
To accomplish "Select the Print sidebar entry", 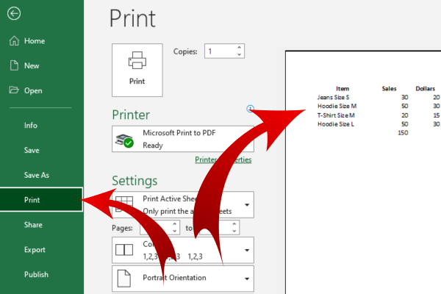I will [41, 199].
